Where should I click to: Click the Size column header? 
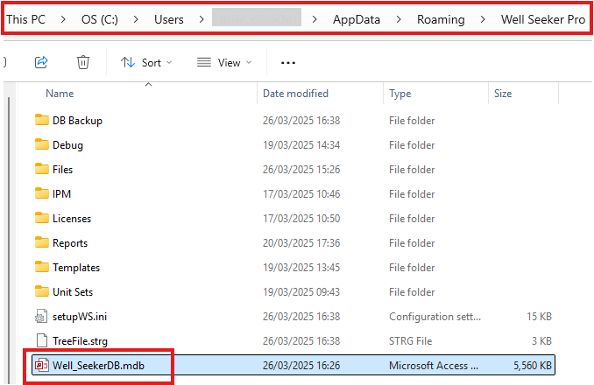click(503, 94)
